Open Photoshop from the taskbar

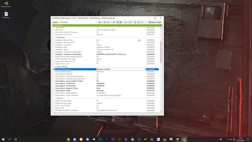(x=100, y=139)
